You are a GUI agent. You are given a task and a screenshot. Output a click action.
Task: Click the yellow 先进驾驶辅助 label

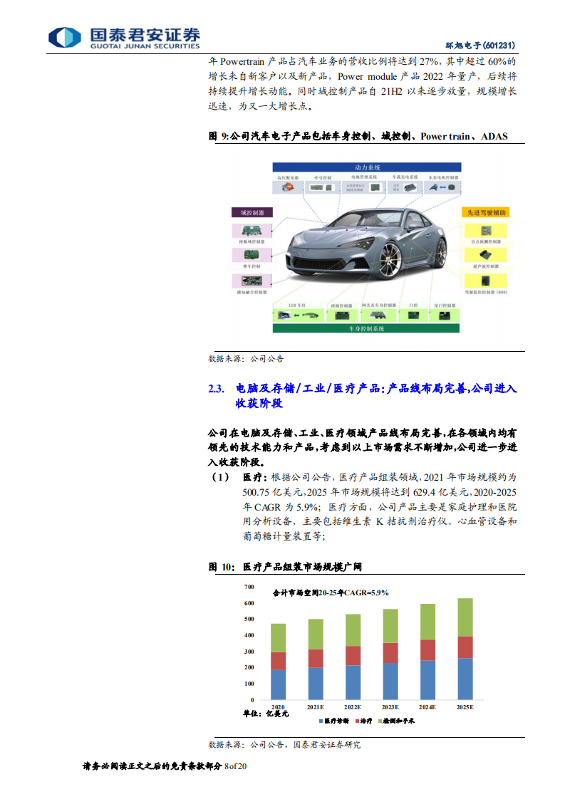coord(486,212)
